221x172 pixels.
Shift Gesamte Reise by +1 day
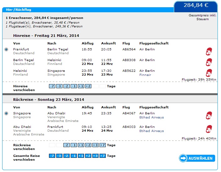(x=81, y=156)
